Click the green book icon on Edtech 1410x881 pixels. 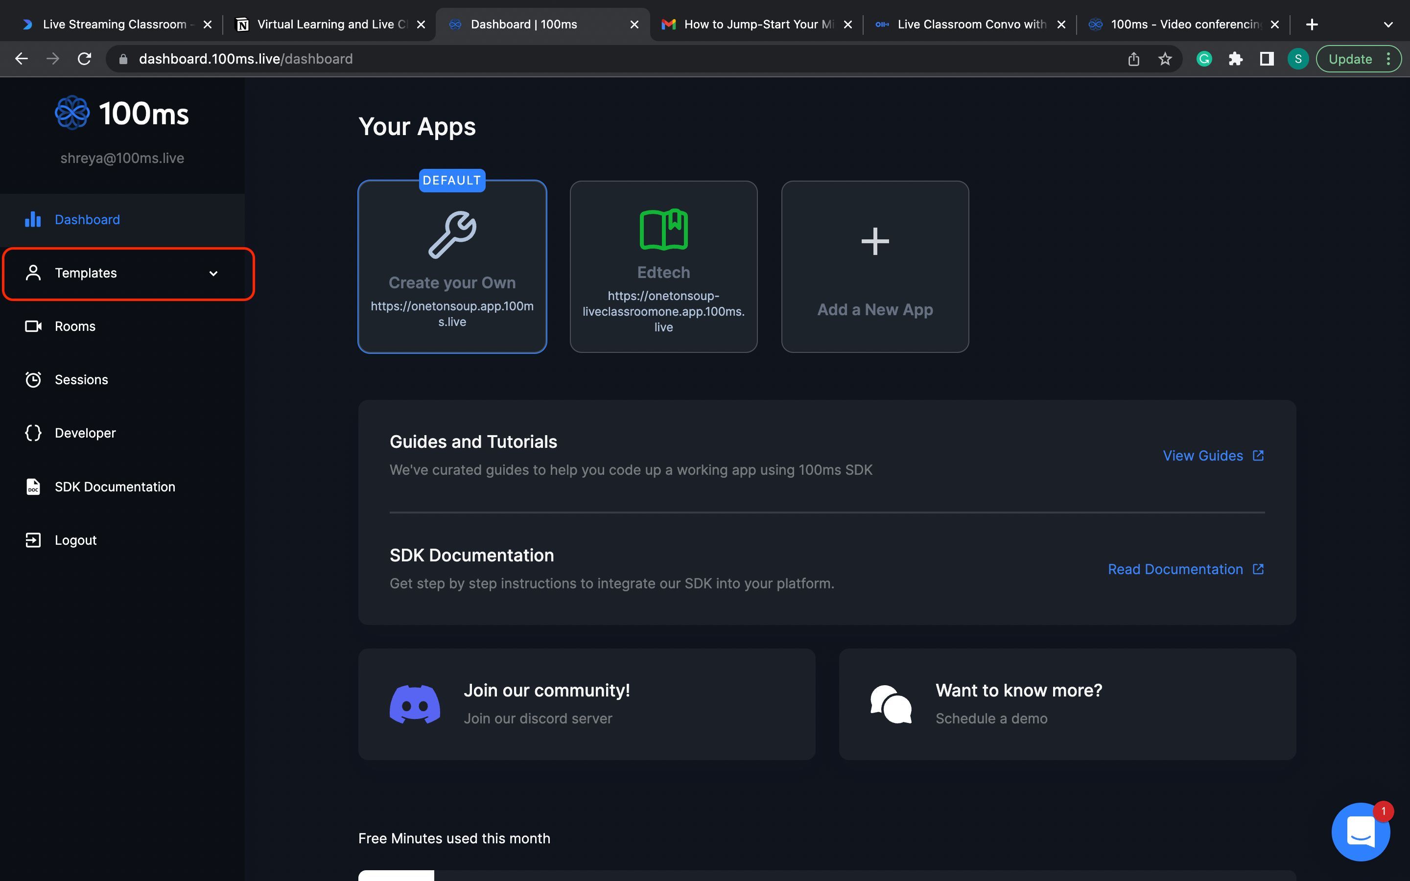(664, 229)
